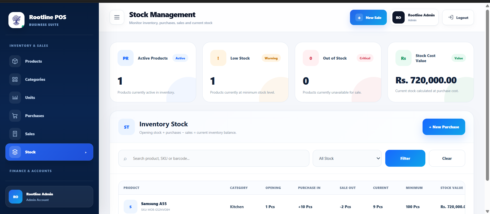
Task: Click the Critical badge on Out of Stock
Action: point(365,58)
